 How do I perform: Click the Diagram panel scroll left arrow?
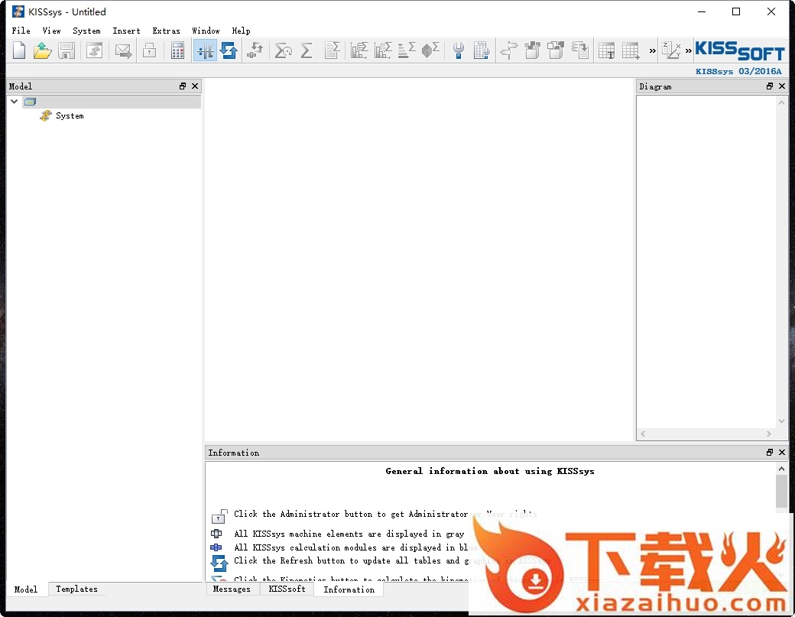(643, 434)
